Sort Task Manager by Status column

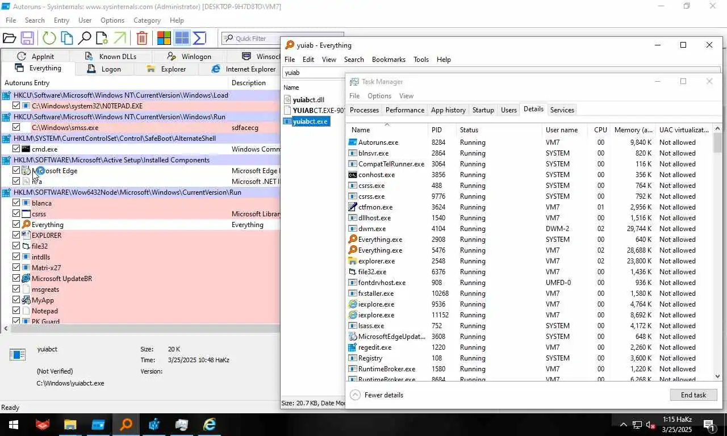(499, 130)
